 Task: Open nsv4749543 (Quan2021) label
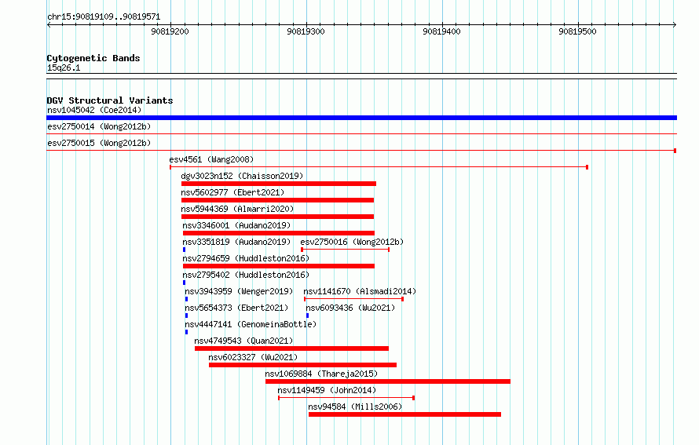coord(243,341)
